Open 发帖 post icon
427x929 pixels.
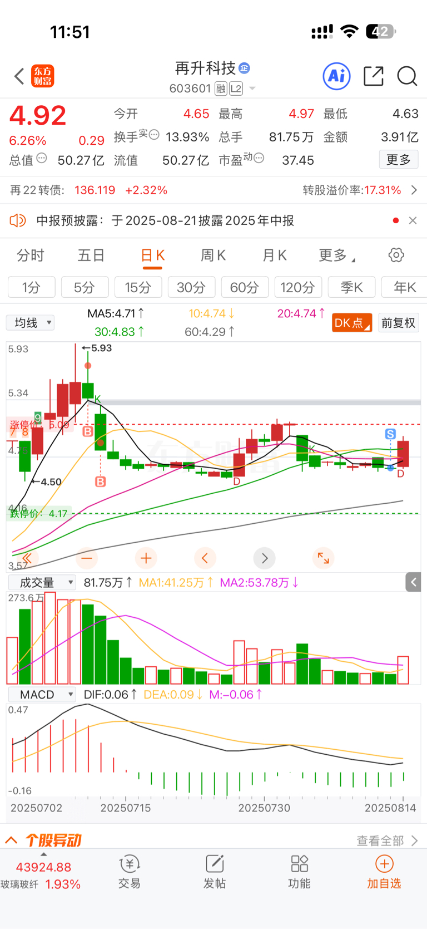coord(215,872)
